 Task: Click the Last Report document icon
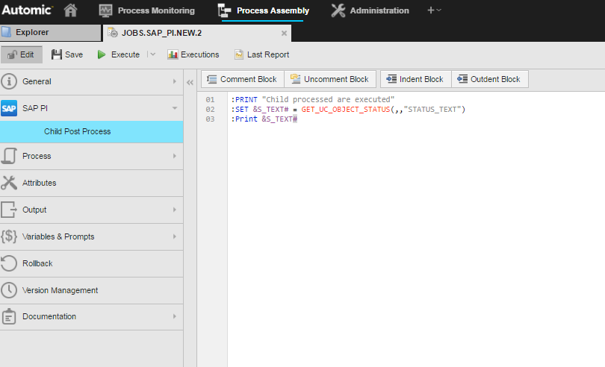[239, 54]
